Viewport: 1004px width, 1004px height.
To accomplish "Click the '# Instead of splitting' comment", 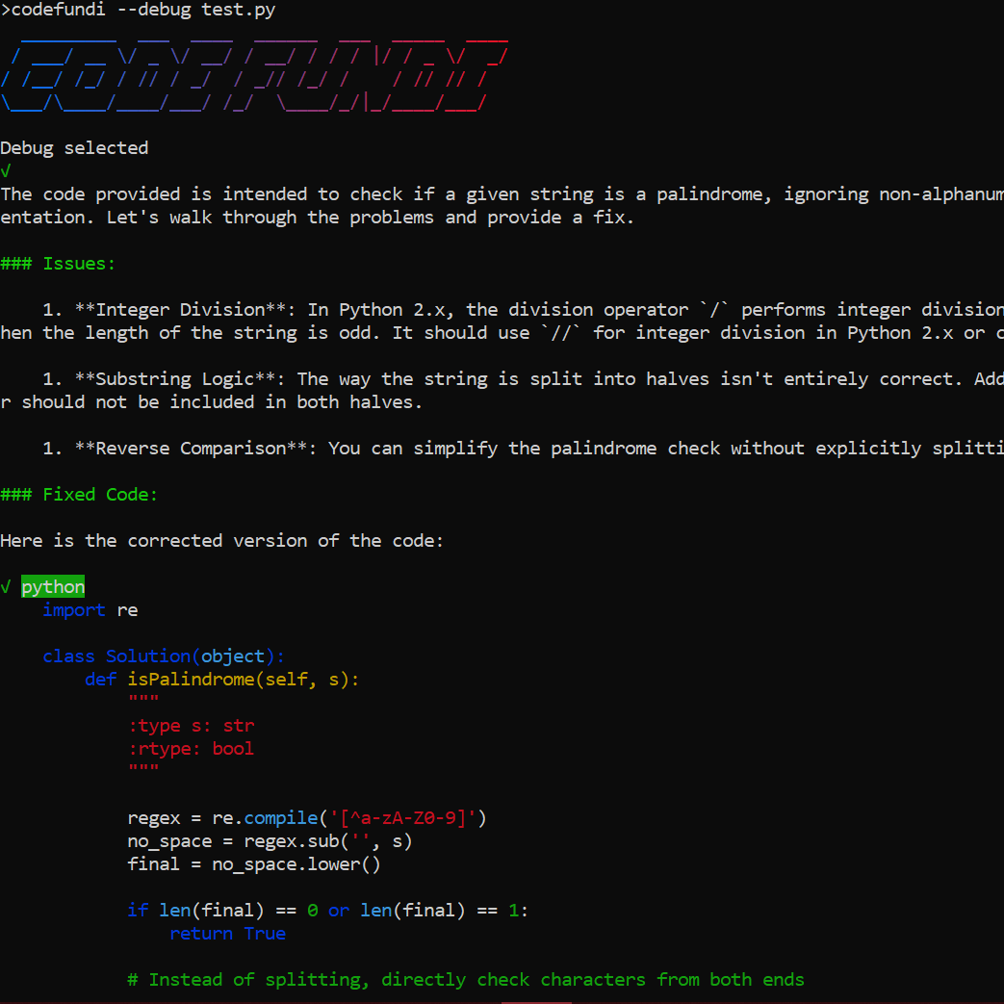I will pyautogui.click(x=466, y=980).
